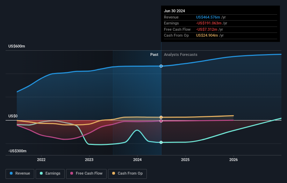Click the 'Revenue' row label in tooltip

click(x=171, y=17)
